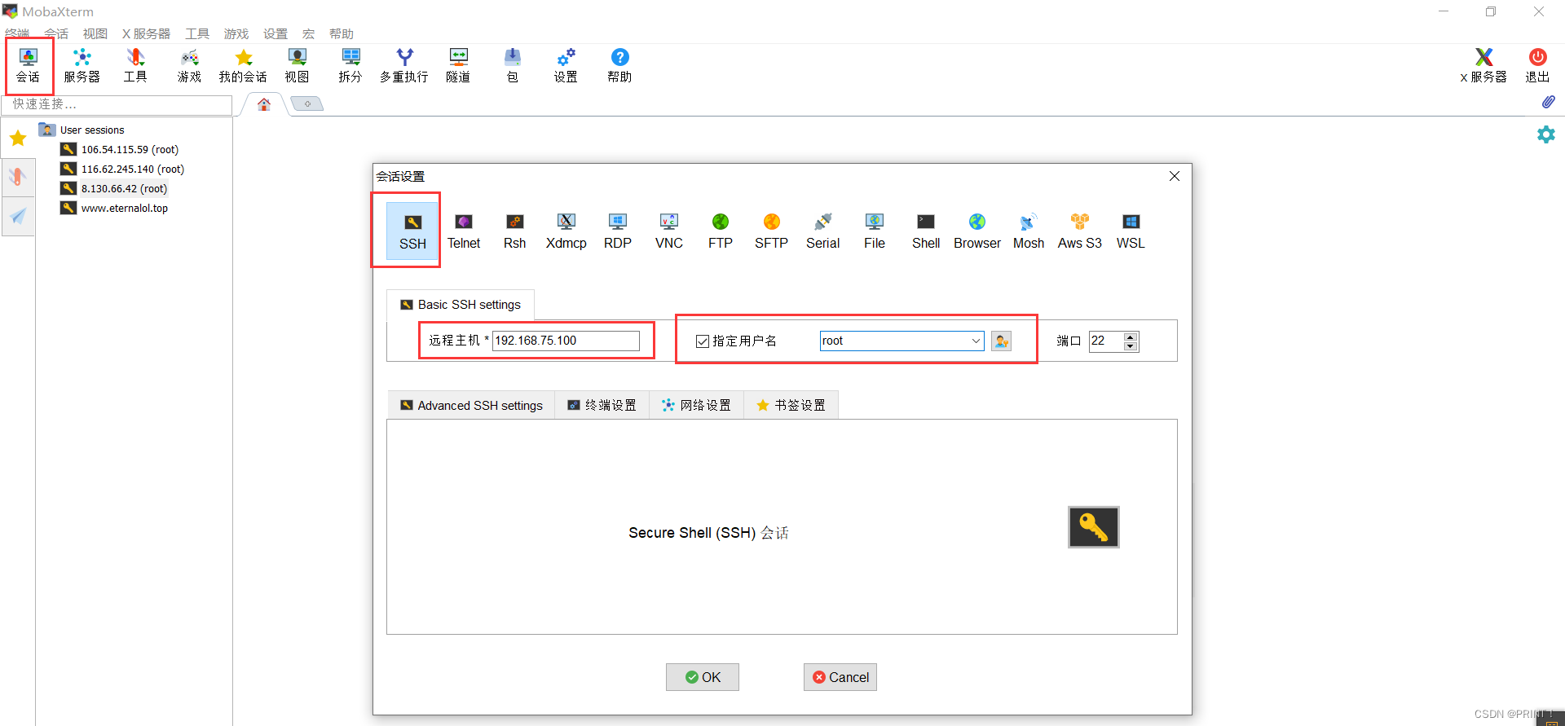Open the 工具 (Tools) toolbar icon
Image resolution: width=1565 pixels, height=726 pixels.
135,65
